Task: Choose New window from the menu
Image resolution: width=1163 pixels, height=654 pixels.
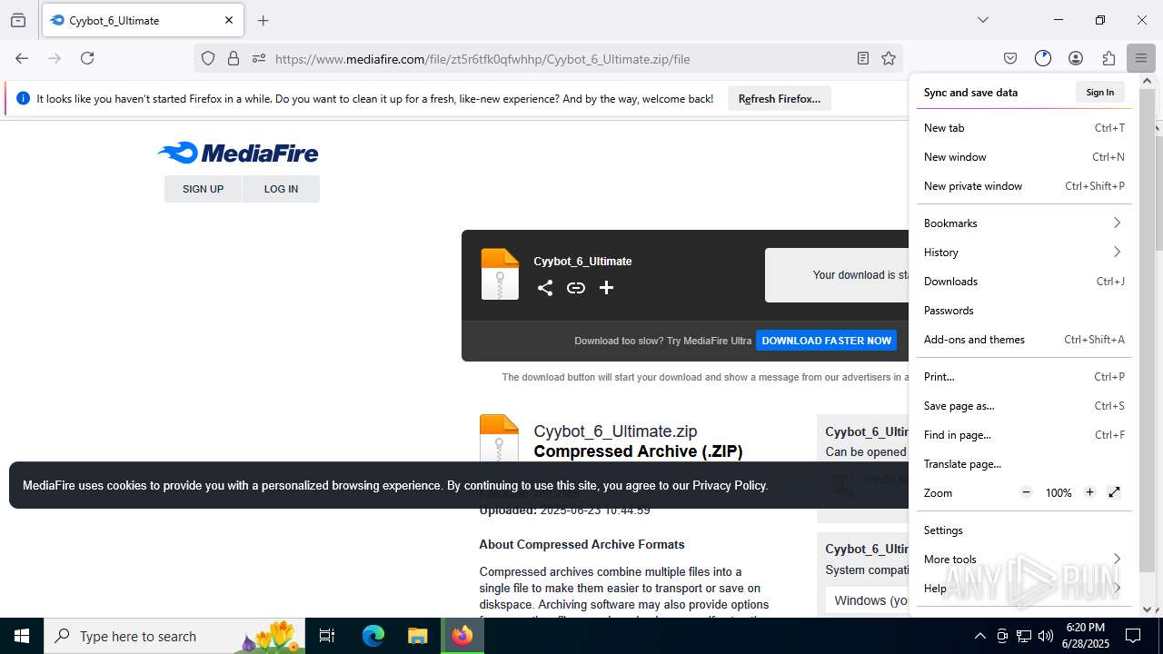Action: point(1023,157)
